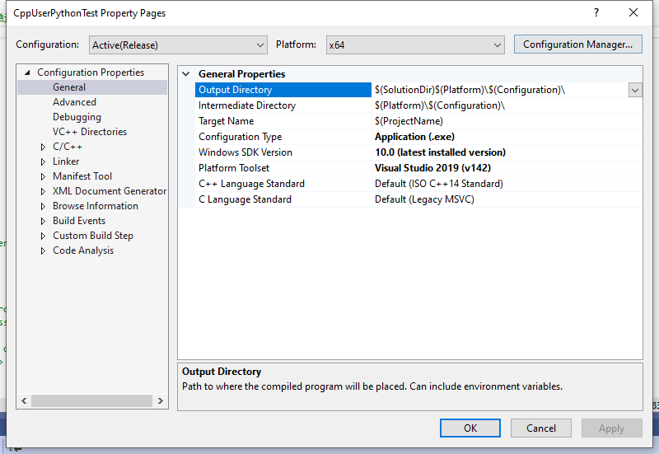Select the General tree item
The width and height of the screenshot is (659, 454).
coord(69,87)
